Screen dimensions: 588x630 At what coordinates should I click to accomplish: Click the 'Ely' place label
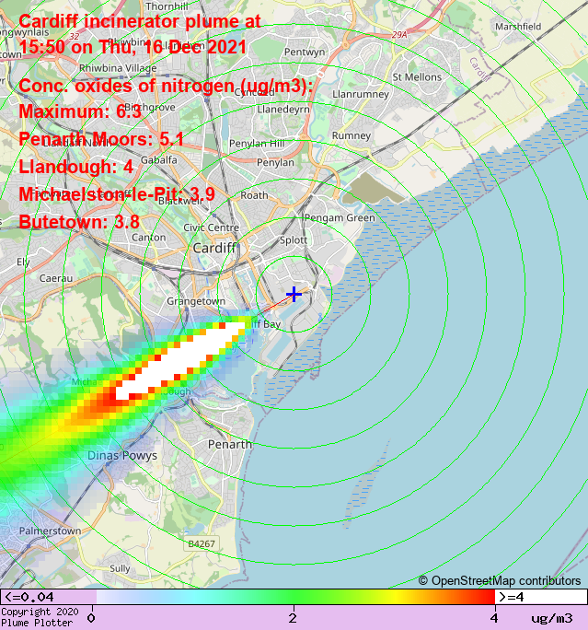coord(23,262)
